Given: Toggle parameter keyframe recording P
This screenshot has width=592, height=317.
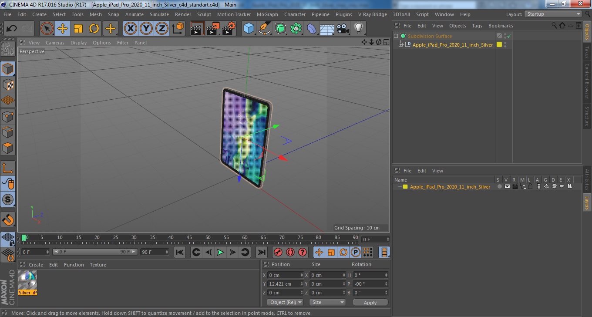Looking at the screenshot, I should 356,252.
